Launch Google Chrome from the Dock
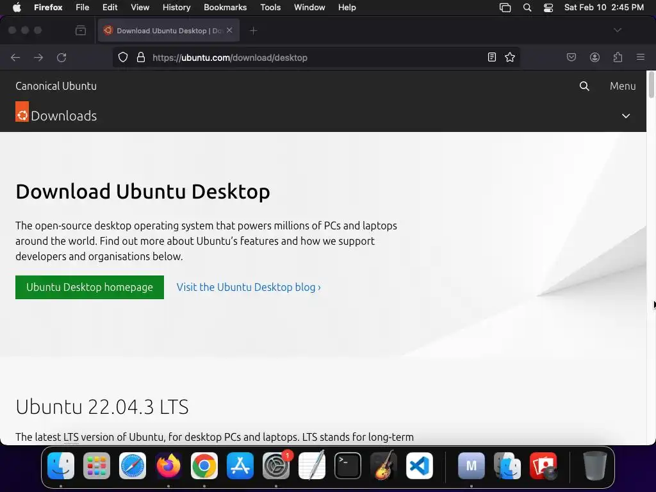656x492 pixels. 204,466
